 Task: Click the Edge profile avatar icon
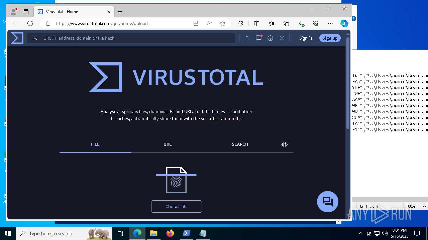[14, 12]
